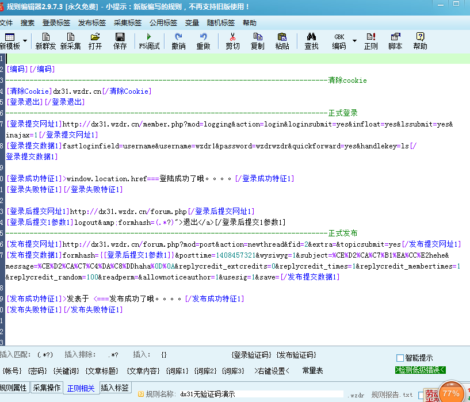The image size is (470, 402).
Task: Switch to the 插入标签 tab
Action: click(115, 388)
